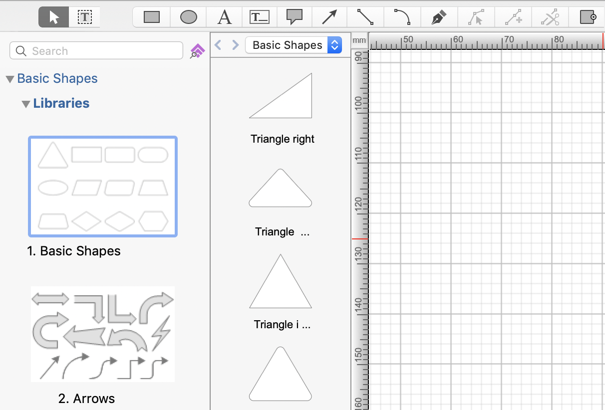Choose the Ellipse drawing tool
The height and width of the screenshot is (410, 605).
point(188,17)
